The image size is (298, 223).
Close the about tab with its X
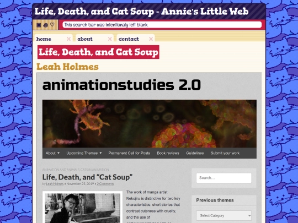(110, 39)
